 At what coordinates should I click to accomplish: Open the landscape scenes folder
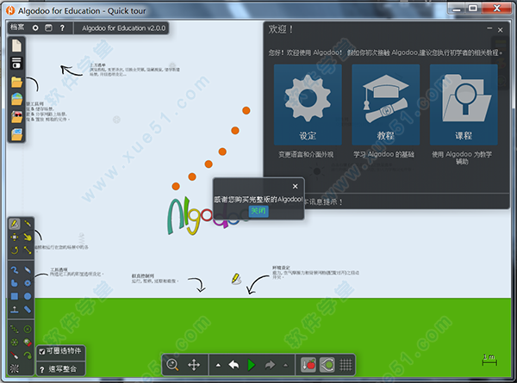coord(16,99)
